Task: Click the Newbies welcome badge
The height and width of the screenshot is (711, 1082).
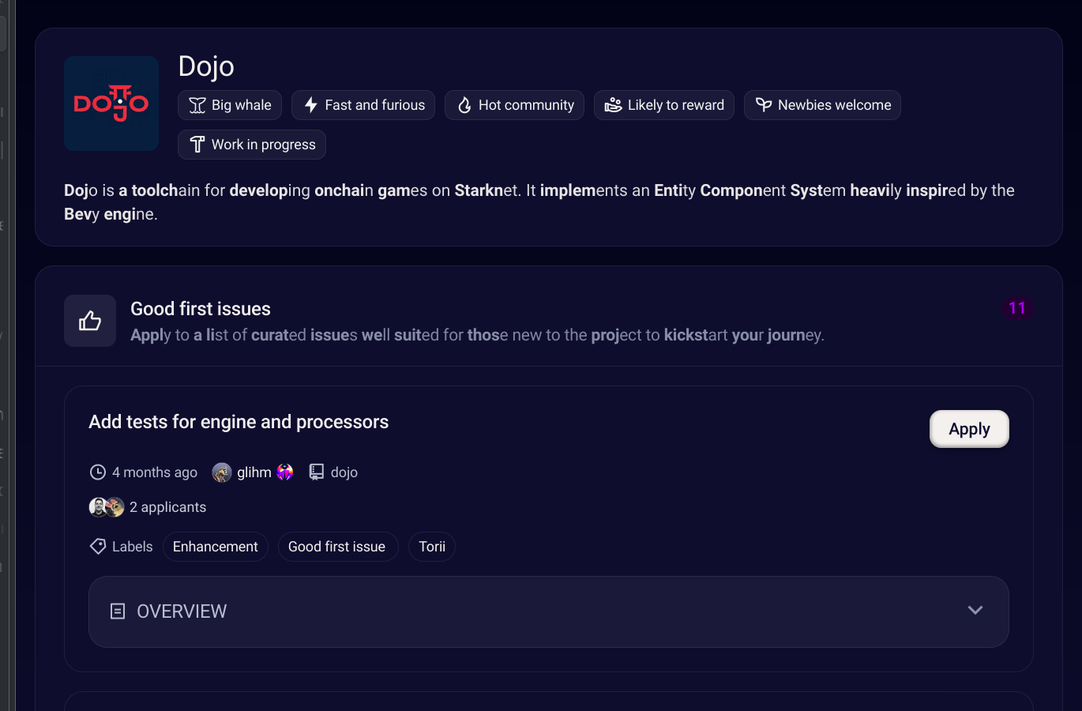Action: 822,105
